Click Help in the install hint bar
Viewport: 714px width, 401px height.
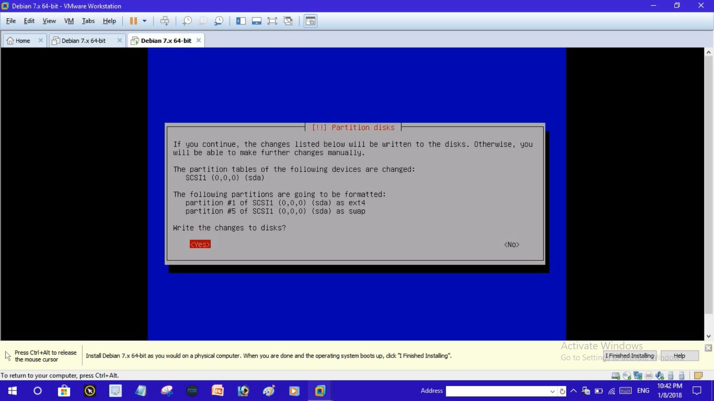(x=680, y=356)
